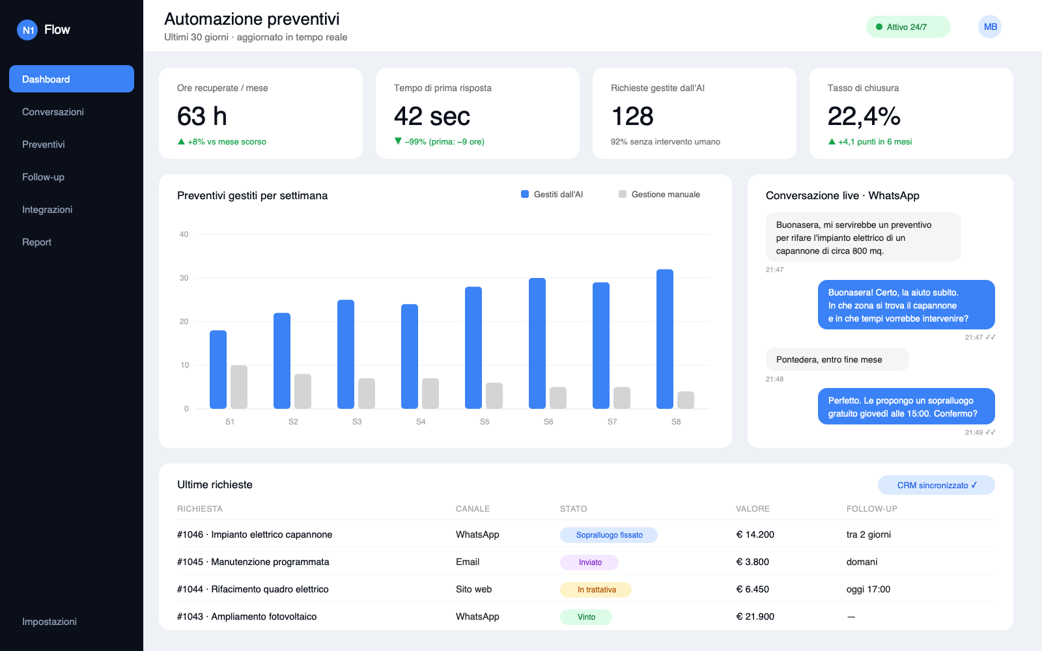Click the Inviato status pill

tap(589, 562)
